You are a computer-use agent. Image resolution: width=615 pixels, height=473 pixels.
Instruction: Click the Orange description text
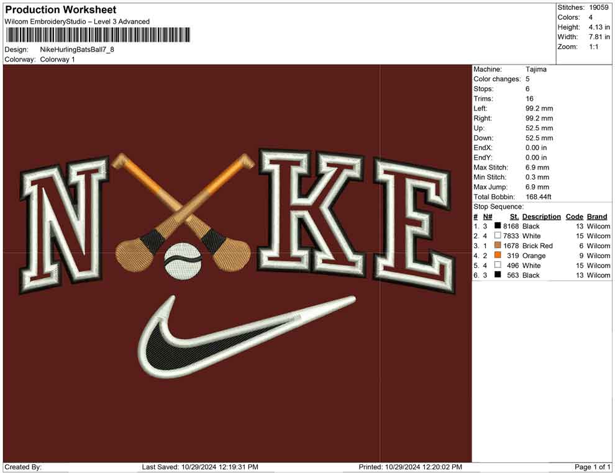pos(534,256)
